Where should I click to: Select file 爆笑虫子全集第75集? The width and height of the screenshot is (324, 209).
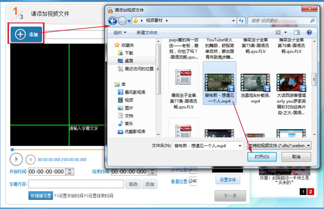(255, 46)
